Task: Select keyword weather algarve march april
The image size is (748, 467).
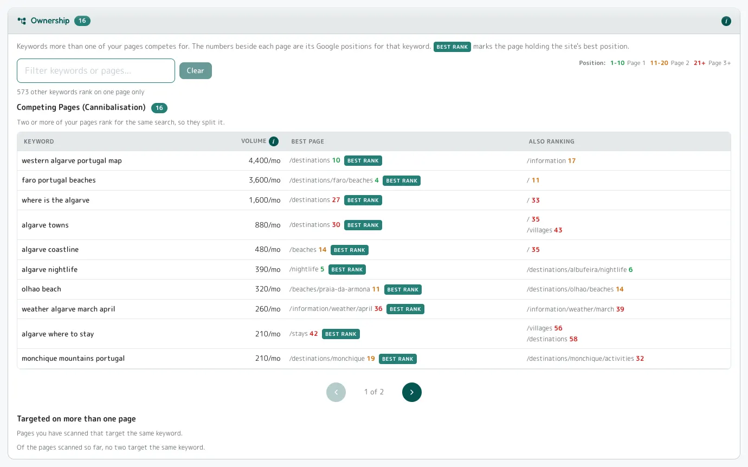Action: (x=68, y=309)
